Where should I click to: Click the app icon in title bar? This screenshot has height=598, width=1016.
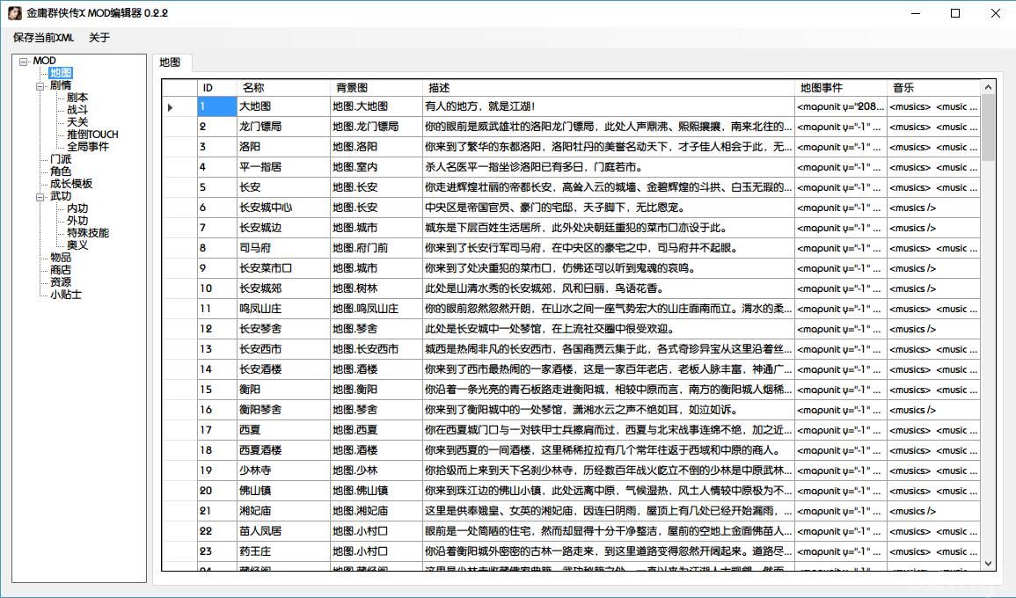pyautogui.click(x=15, y=13)
